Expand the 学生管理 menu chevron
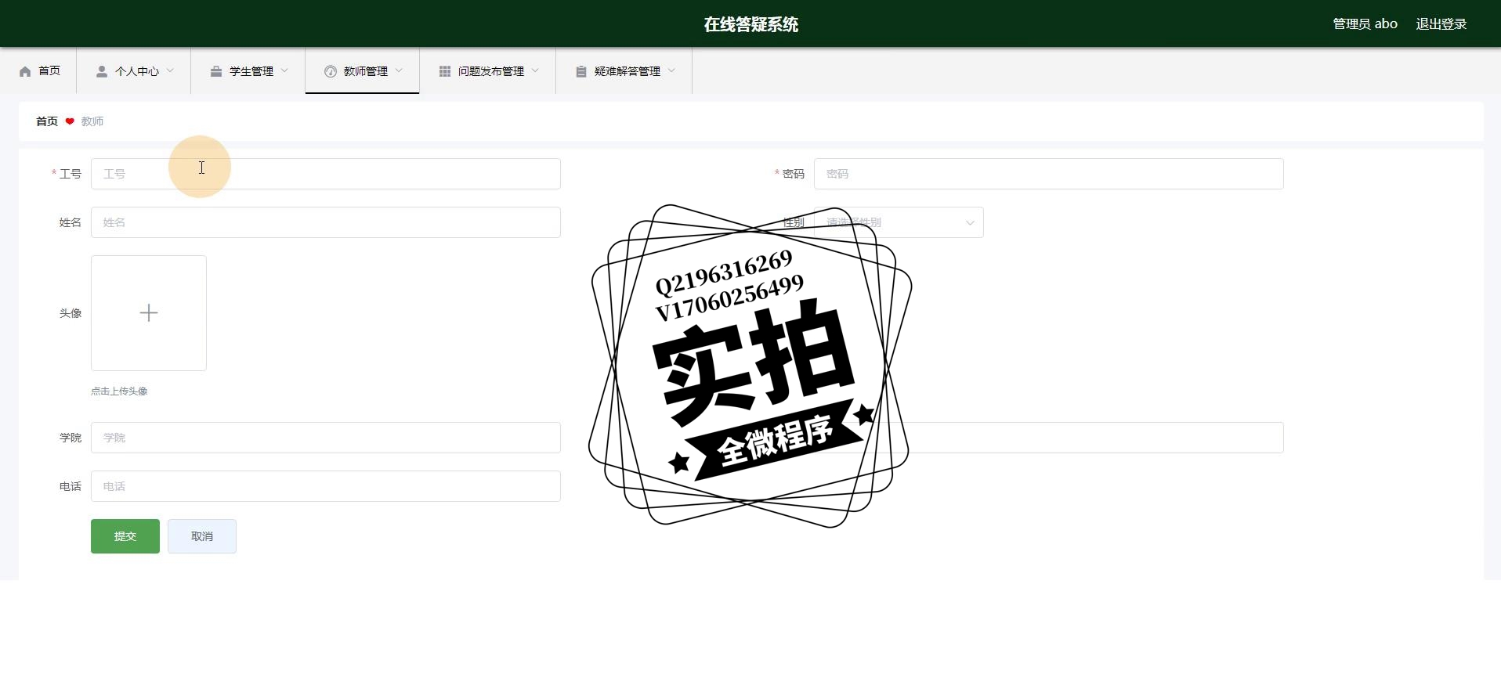The height and width of the screenshot is (696, 1501). (x=284, y=70)
